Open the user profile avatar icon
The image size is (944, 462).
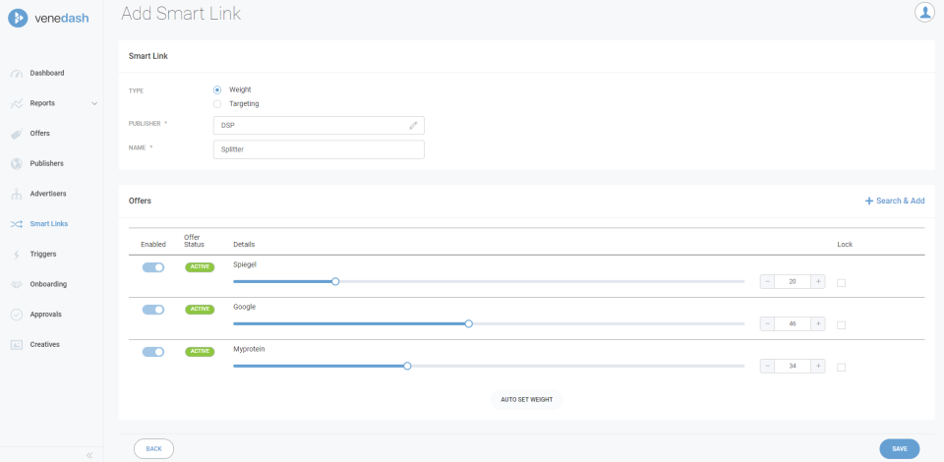924,12
